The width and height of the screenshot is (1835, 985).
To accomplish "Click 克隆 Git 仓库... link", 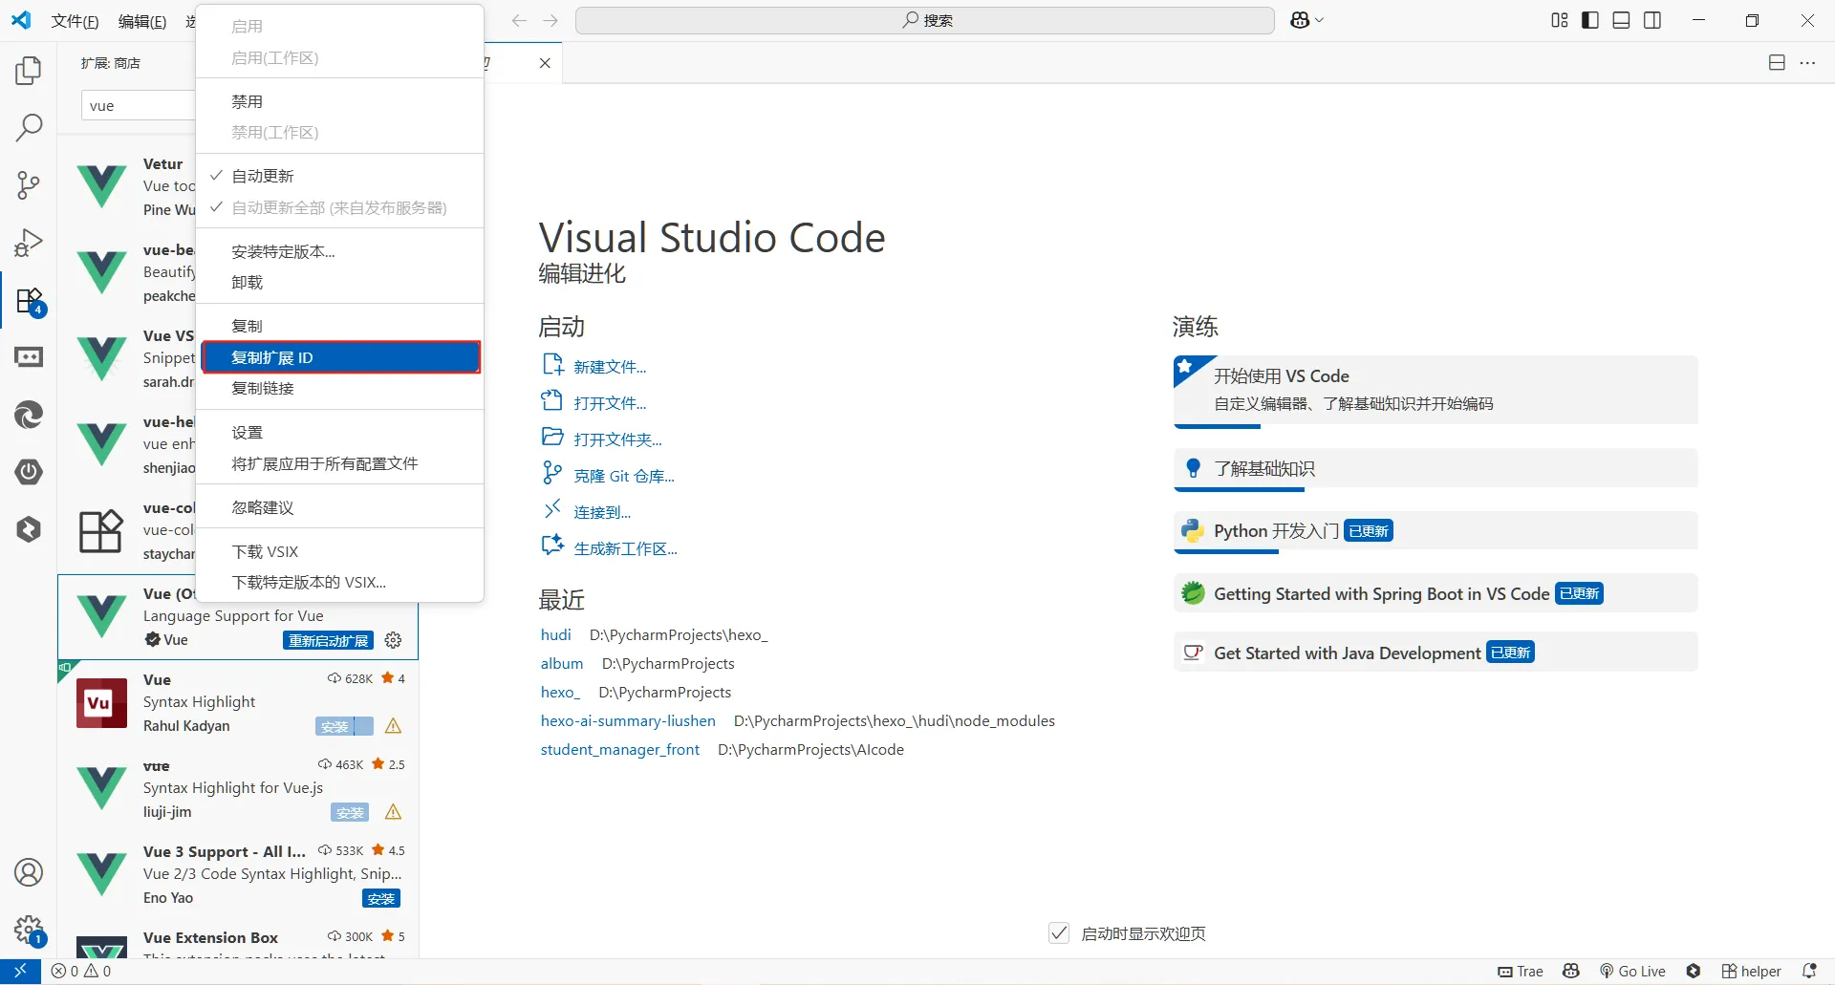I will click(624, 476).
